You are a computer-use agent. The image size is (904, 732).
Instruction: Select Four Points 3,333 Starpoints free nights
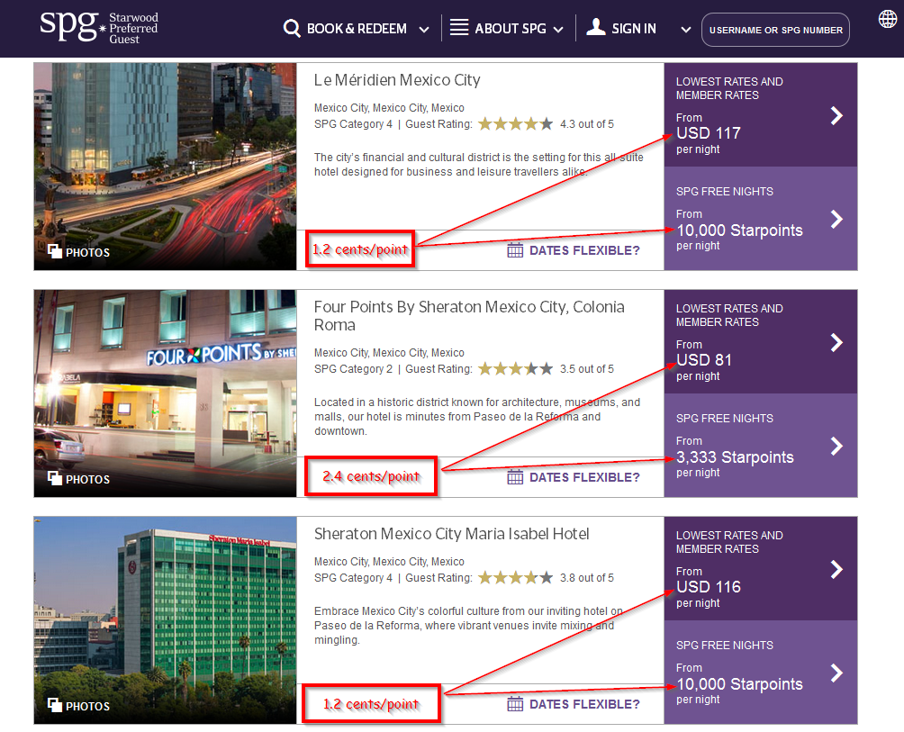[761, 446]
